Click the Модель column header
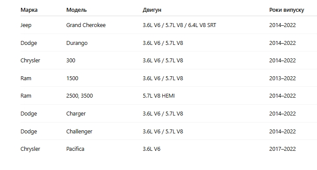 point(76,10)
